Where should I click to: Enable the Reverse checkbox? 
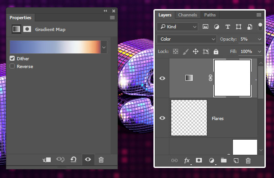12,66
